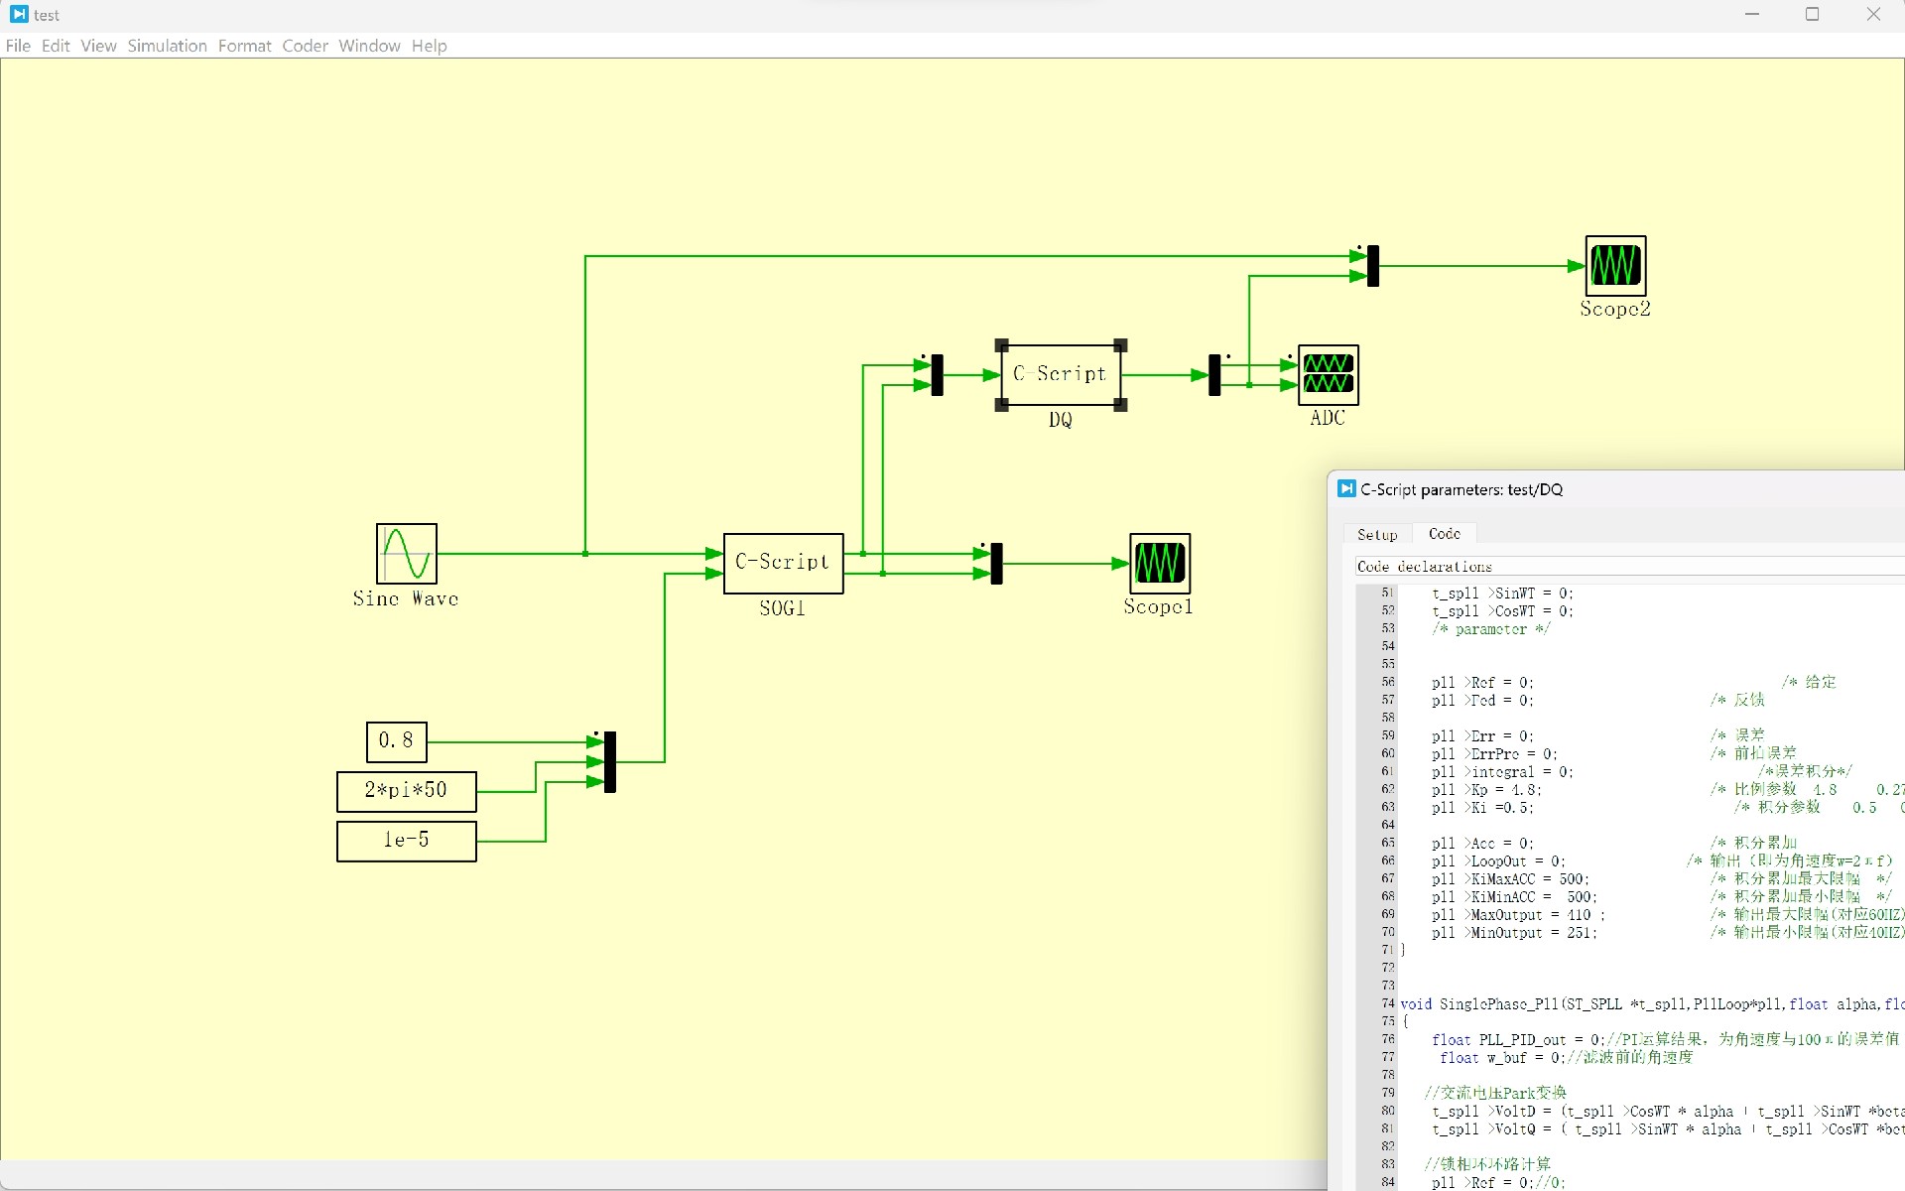The height and width of the screenshot is (1191, 1905).
Task: Switch to the Setup tab
Action: [1377, 534]
